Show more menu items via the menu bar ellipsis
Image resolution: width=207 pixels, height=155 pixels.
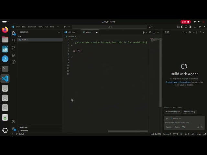pyautogui.click(x=58, y=27)
